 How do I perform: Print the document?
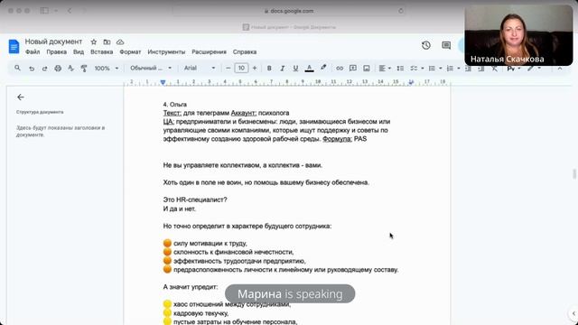point(58,69)
